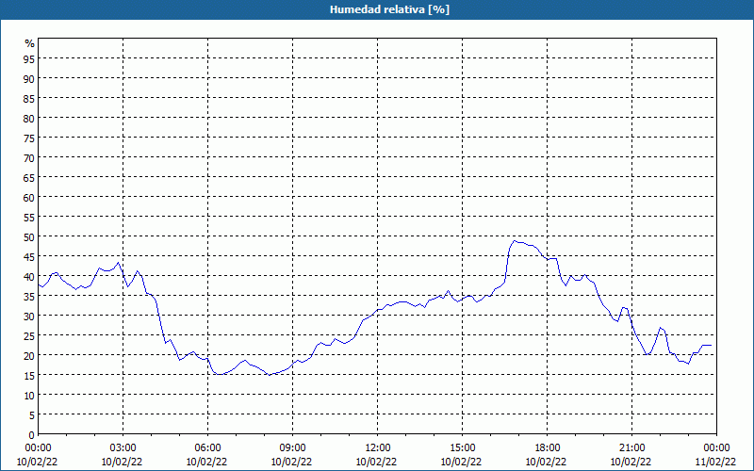Choose the 10/02/22 date beneath 06:00

tap(206, 462)
